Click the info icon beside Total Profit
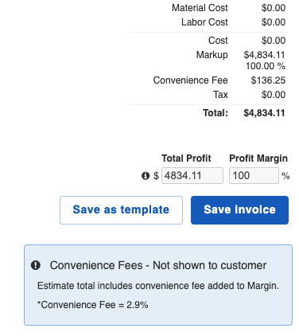 click(146, 176)
